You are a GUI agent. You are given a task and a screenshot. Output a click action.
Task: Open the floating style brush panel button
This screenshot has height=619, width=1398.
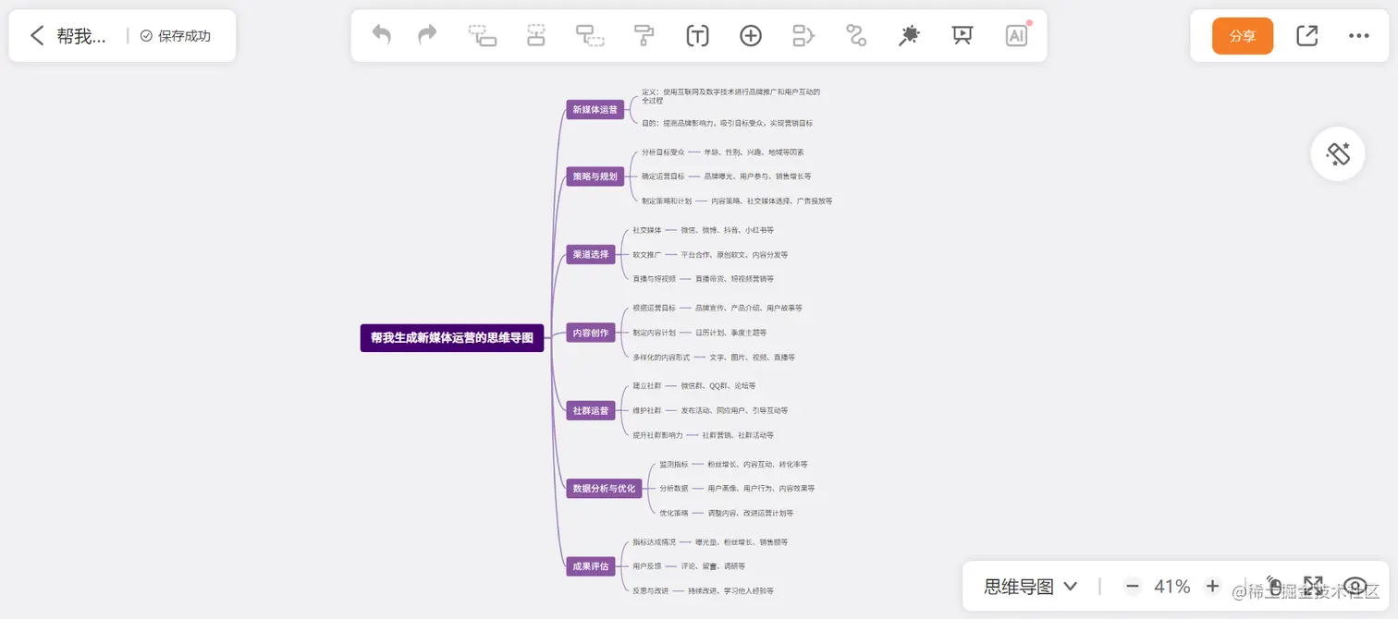[1338, 153]
